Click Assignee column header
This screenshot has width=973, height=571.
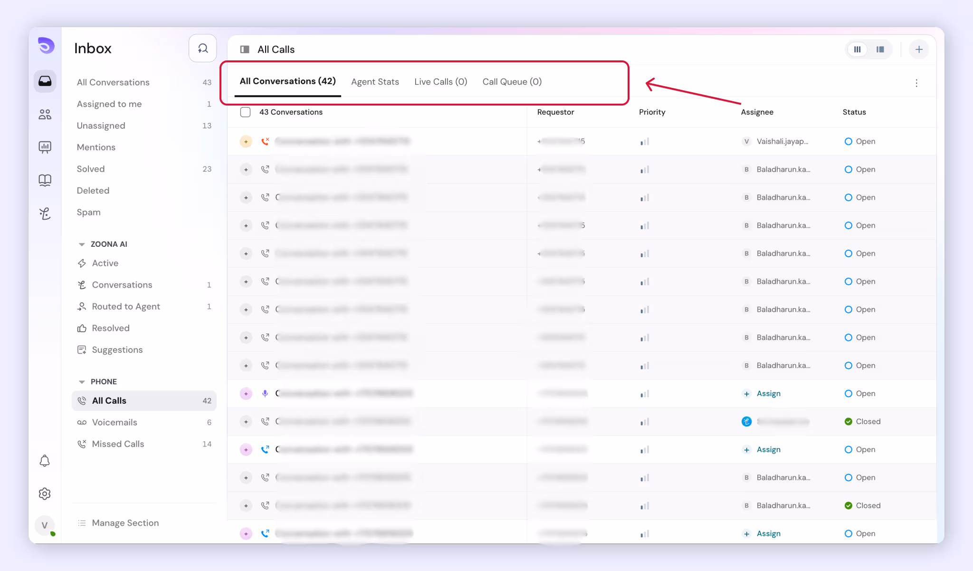[x=757, y=112]
